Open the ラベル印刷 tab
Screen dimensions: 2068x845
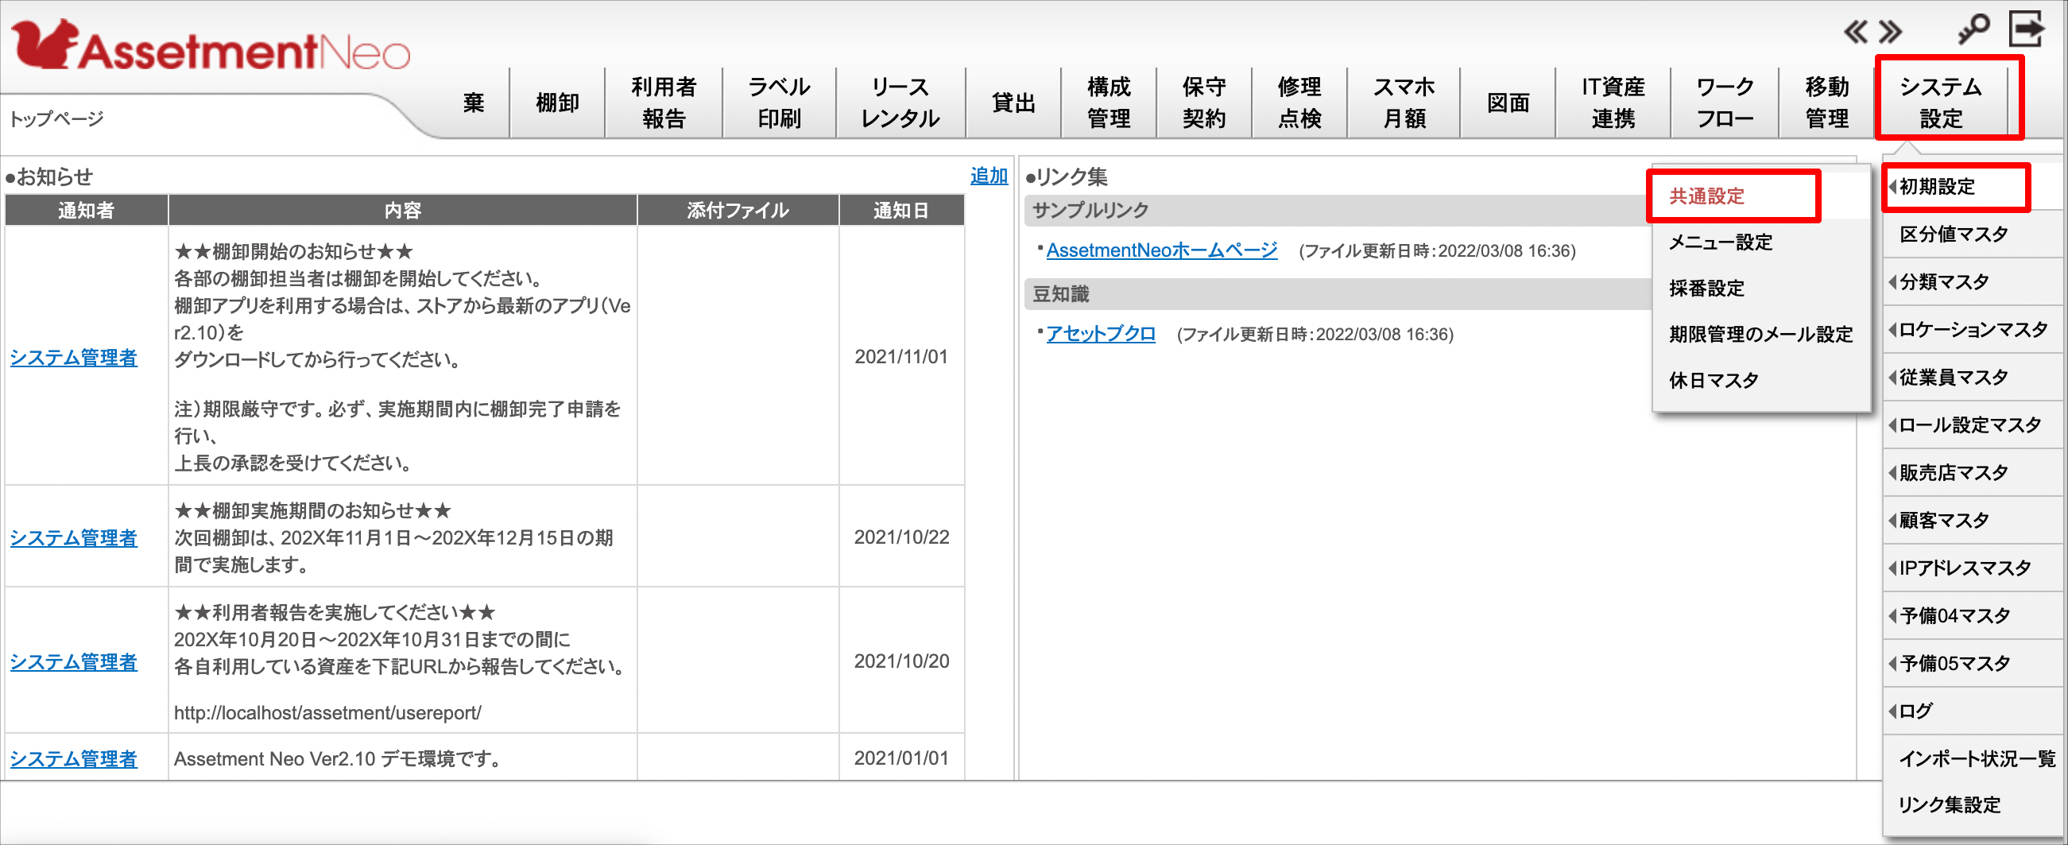click(x=779, y=103)
